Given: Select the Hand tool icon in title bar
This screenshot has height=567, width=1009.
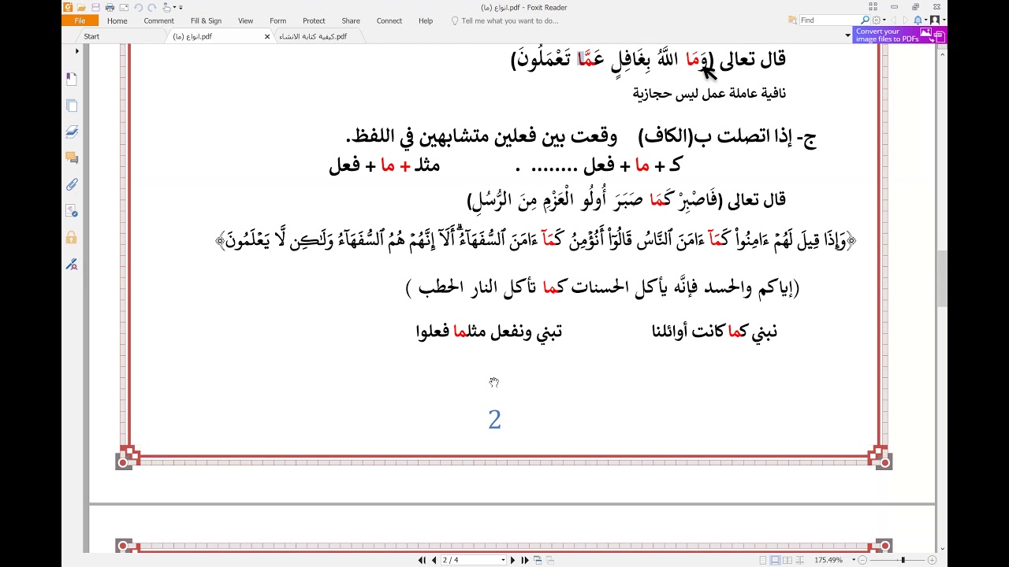Looking at the screenshot, I should point(167,7).
